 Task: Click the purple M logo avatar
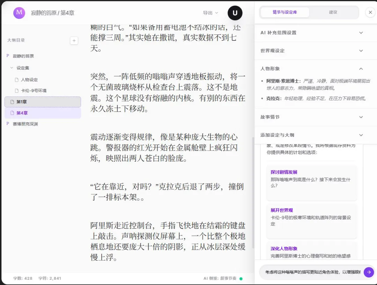click(19, 13)
